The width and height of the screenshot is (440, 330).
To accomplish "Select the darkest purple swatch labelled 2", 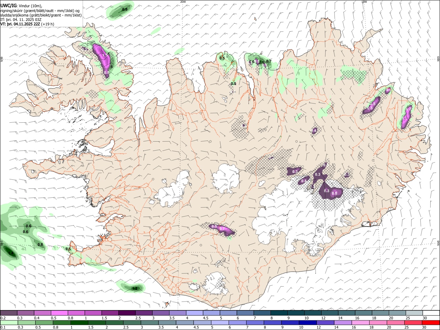I will tap(126, 313).
